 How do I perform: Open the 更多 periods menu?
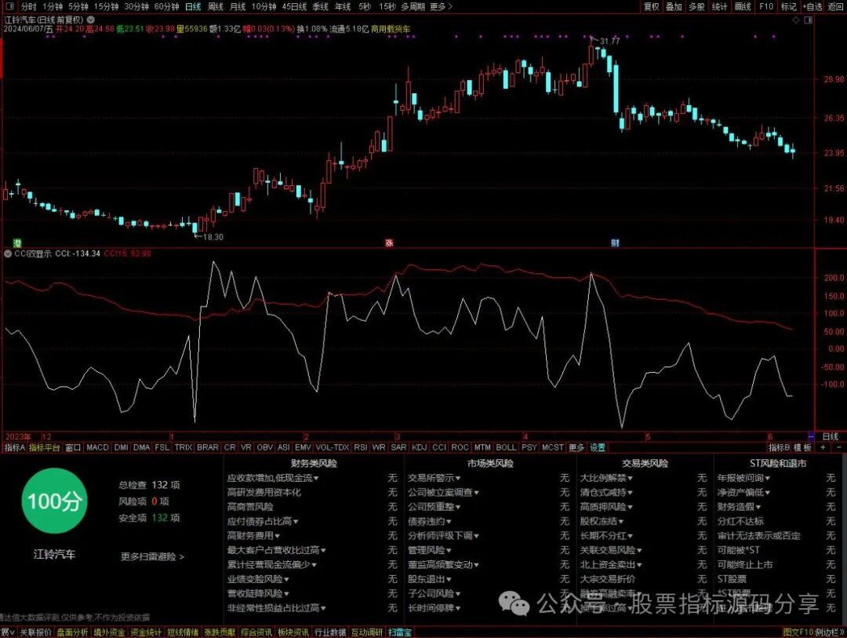(x=441, y=6)
